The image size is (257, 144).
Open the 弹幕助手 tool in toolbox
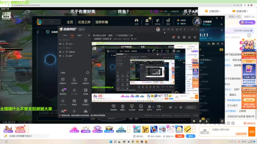coord(63,81)
